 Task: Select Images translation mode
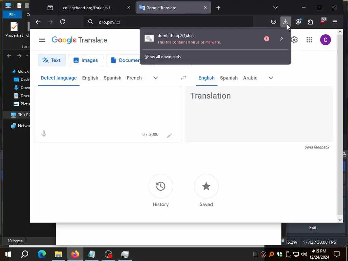86,60
